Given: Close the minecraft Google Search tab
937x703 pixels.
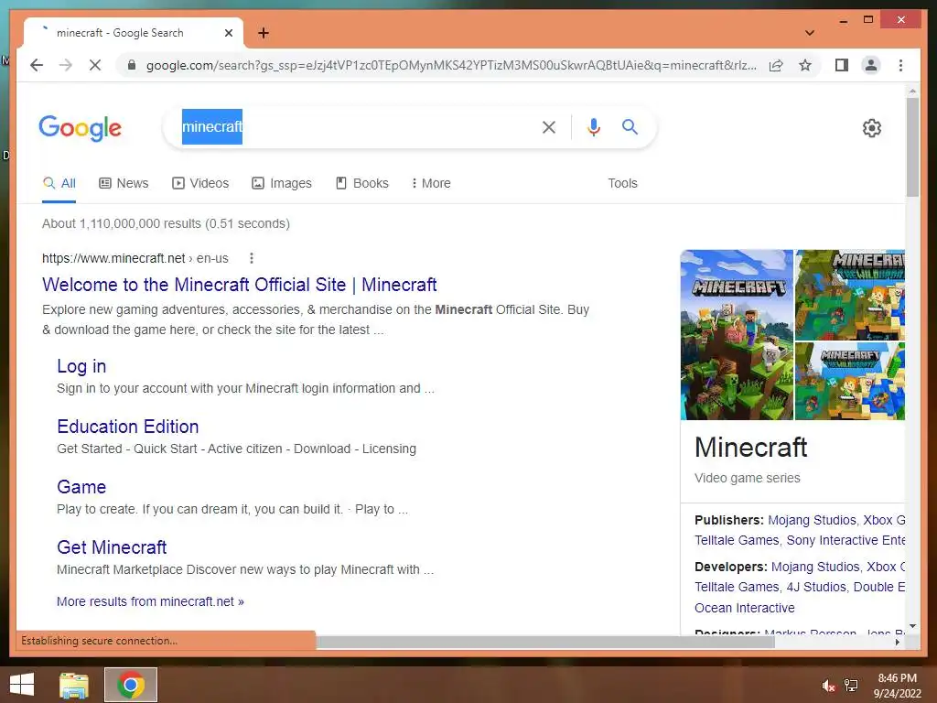Looking at the screenshot, I should (229, 33).
